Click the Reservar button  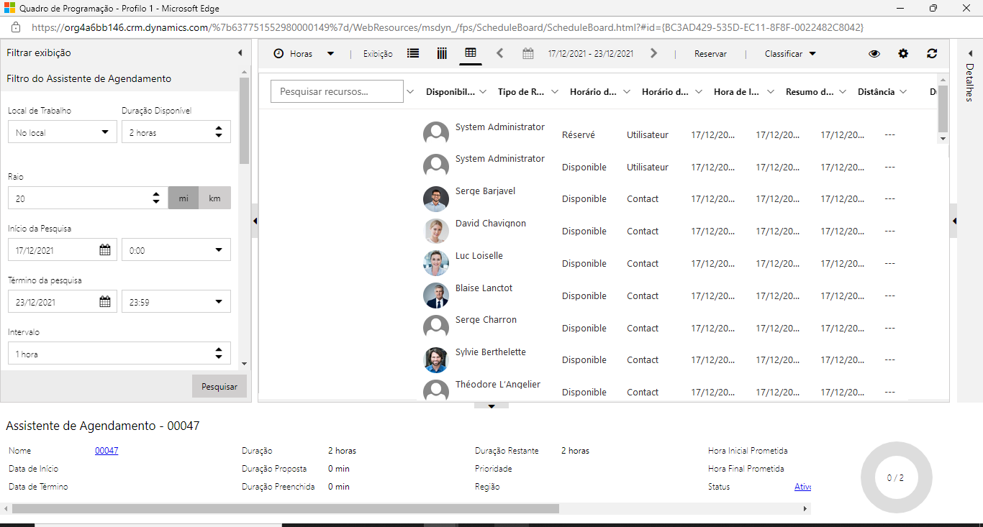[x=710, y=54]
